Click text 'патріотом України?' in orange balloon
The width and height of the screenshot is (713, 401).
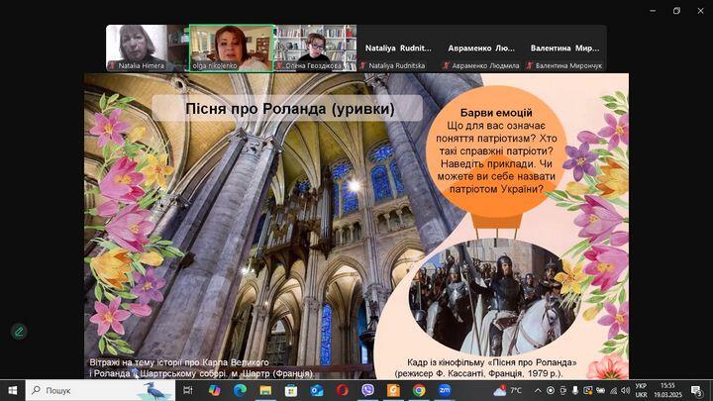click(496, 189)
